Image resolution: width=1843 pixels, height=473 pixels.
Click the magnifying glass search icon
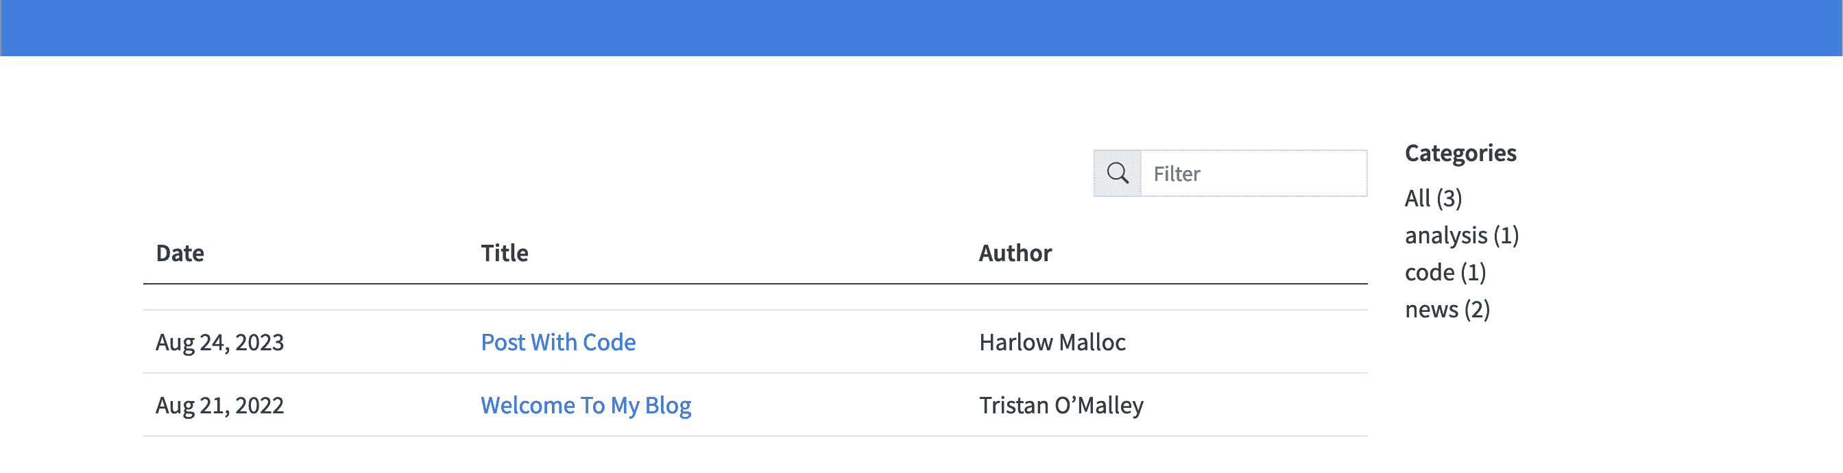[x=1117, y=173]
